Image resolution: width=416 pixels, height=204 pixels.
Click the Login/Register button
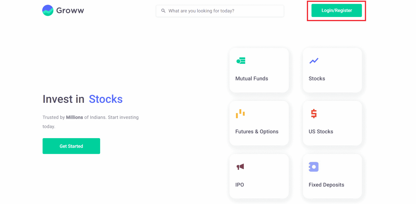(x=336, y=11)
